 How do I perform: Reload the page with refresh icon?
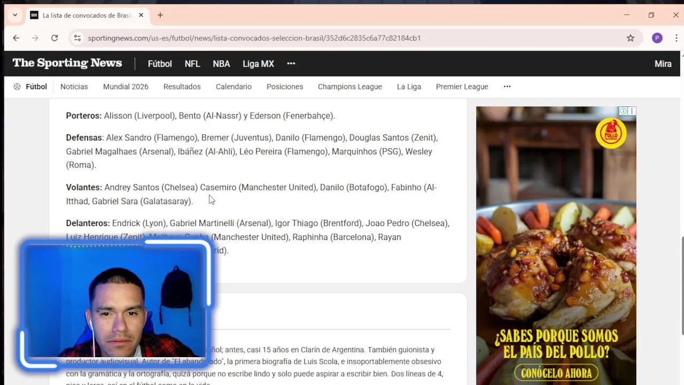coord(55,38)
